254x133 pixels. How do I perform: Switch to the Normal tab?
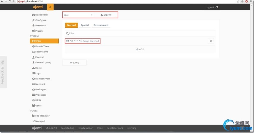tap(71, 25)
